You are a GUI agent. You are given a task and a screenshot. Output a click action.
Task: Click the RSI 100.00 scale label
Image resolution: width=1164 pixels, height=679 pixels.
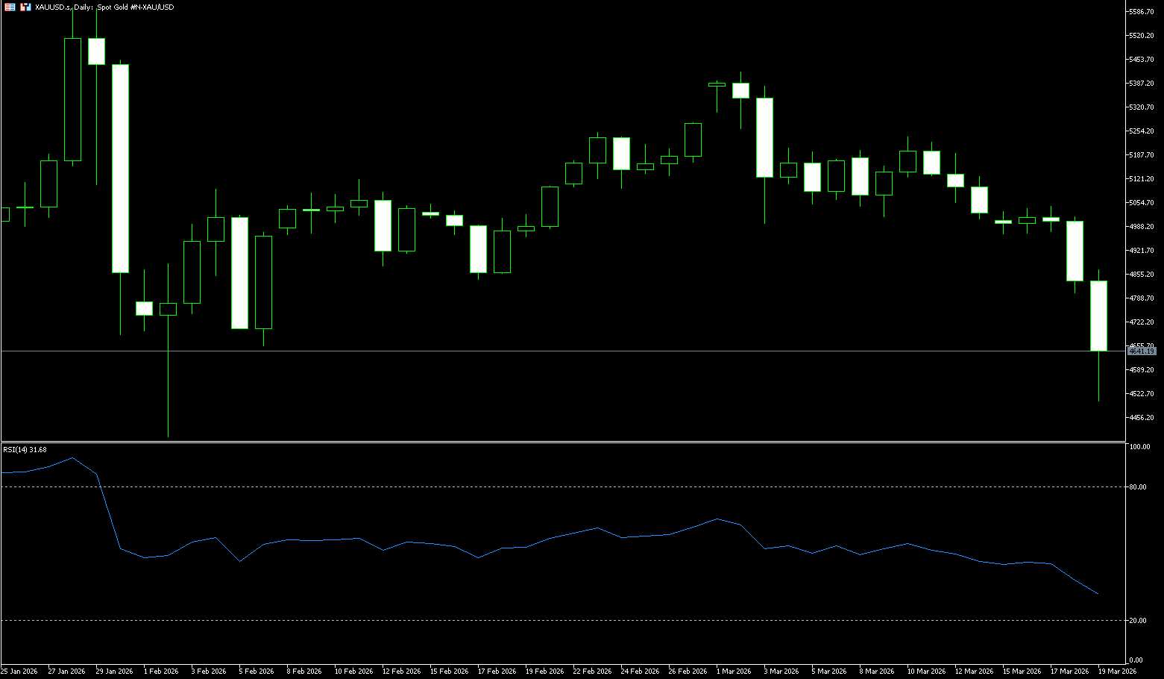pos(1139,447)
